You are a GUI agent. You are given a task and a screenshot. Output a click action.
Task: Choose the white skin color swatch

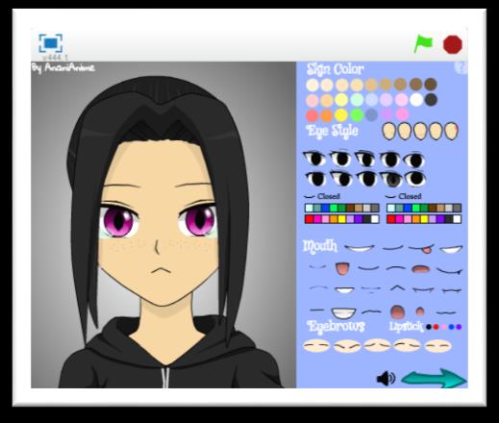coord(416,100)
